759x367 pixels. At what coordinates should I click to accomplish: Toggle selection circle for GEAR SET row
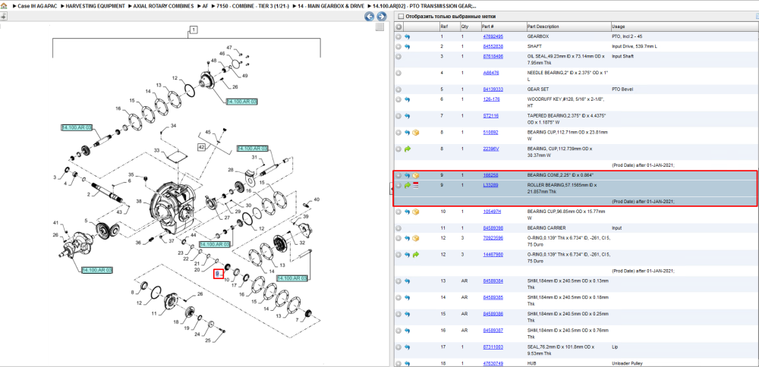point(398,89)
